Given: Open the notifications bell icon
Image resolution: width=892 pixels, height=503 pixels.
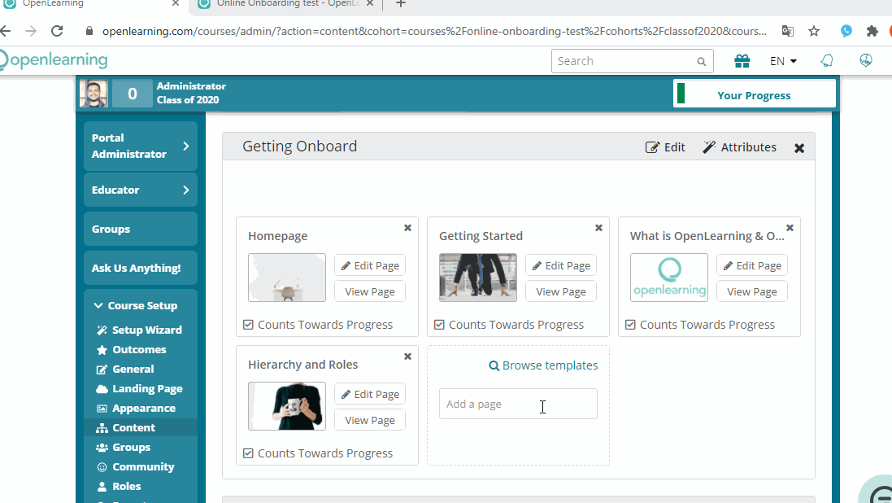Looking at the screenshot, I should tap(827, 61).
